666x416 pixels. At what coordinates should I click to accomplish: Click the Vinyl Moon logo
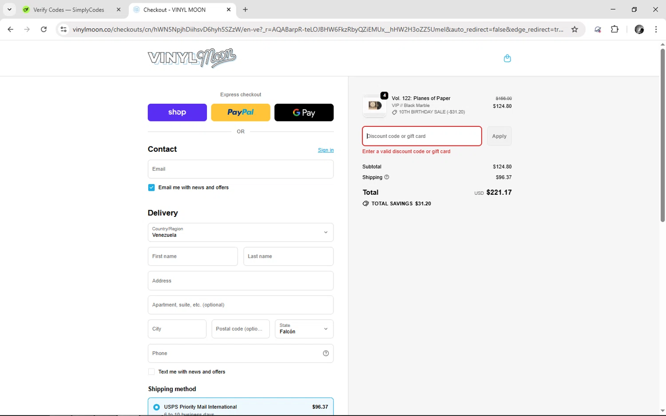click(192, 58)
